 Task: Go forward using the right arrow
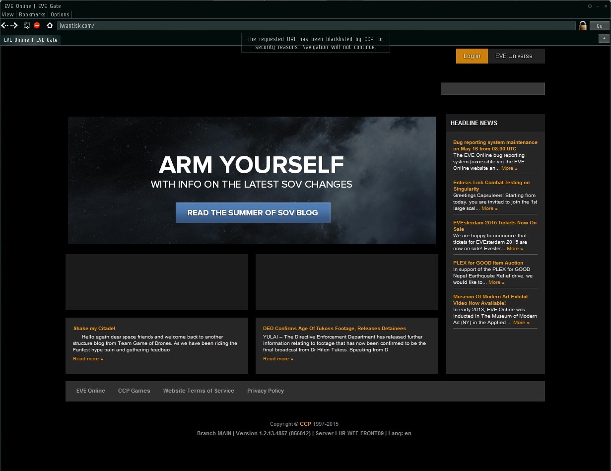[14, 26]
